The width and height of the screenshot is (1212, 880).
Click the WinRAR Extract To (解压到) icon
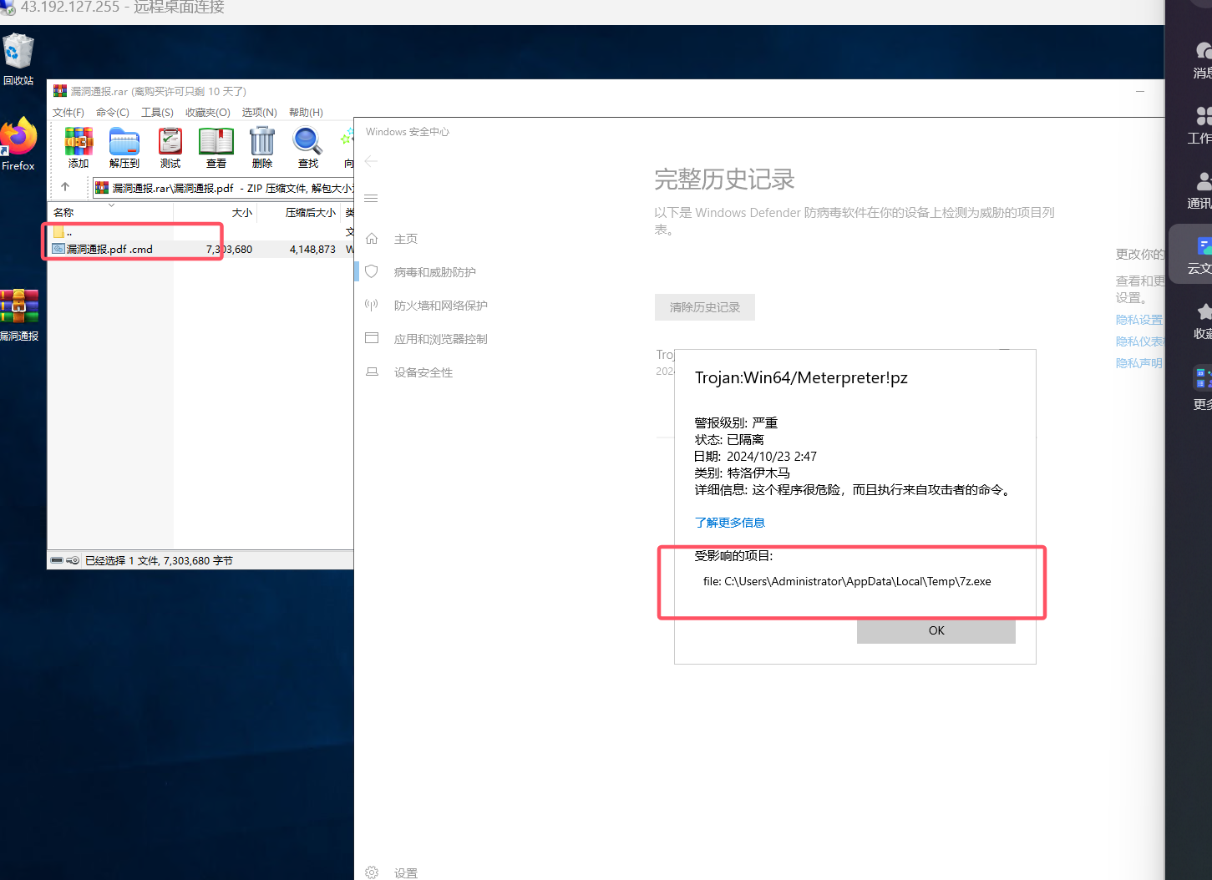point(124,141)
